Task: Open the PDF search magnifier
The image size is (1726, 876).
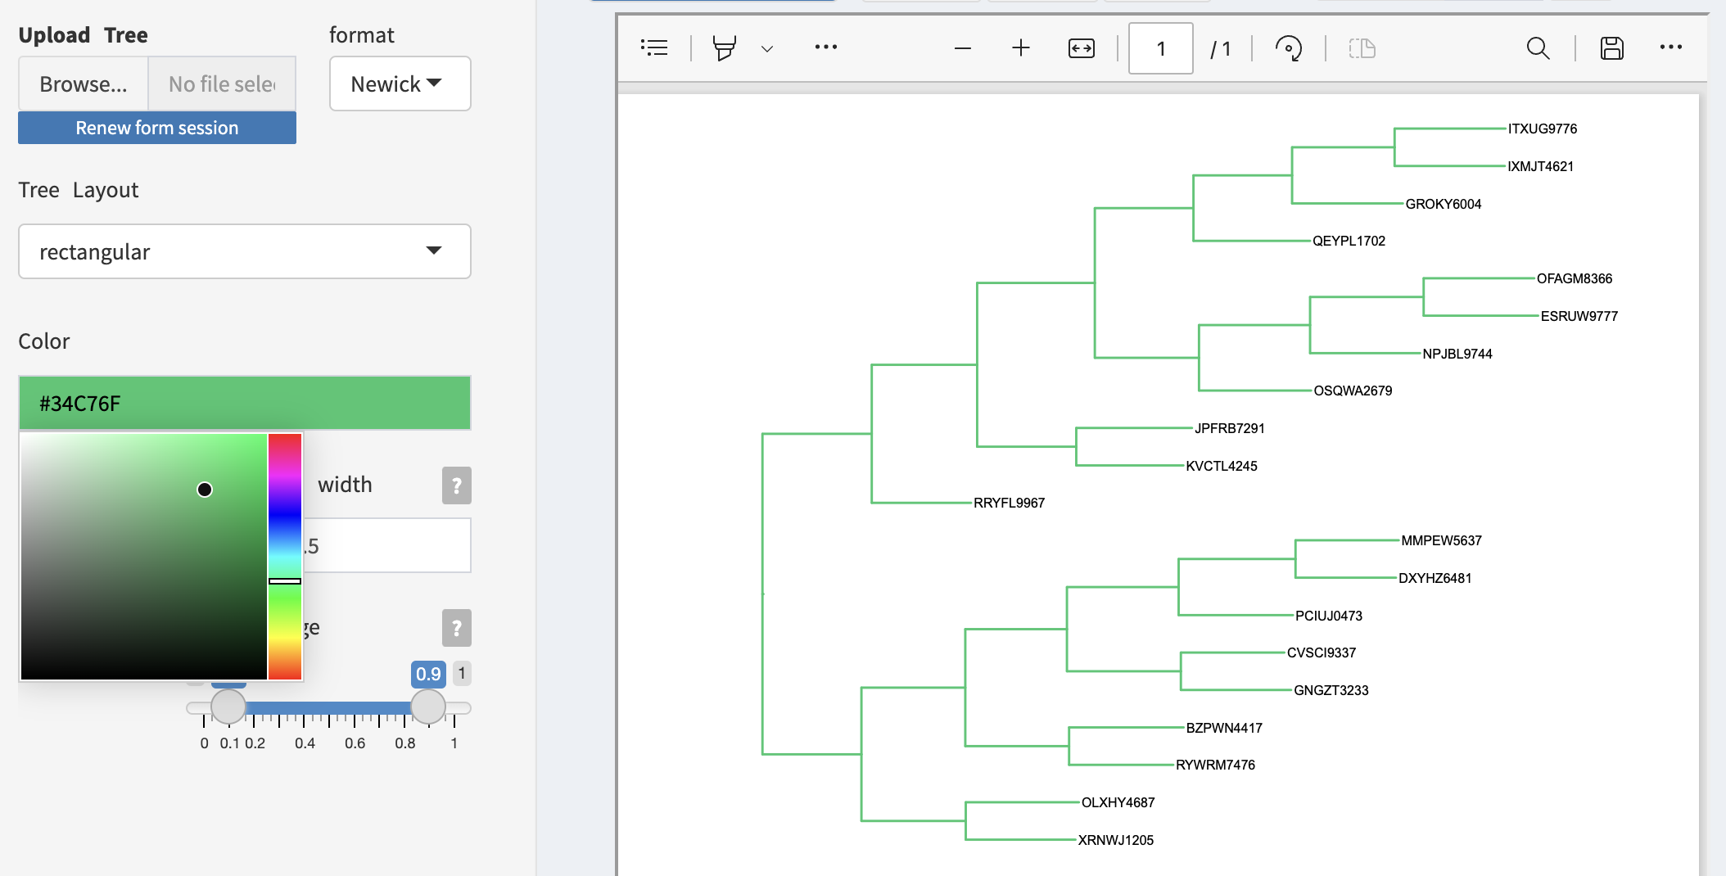Action: coord(1538,48)
